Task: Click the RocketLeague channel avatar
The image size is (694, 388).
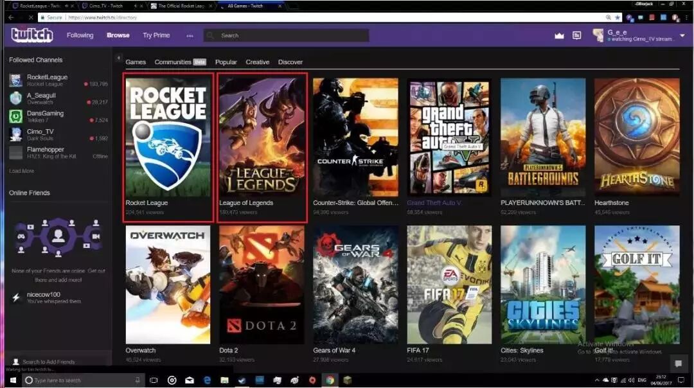Action: point(16,80)
